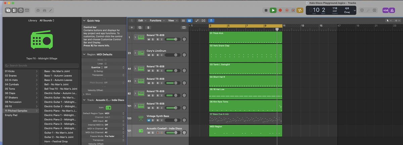Click the 4/4 time signature display
Viewport: 403px width, 145px height.
[346, 8]
